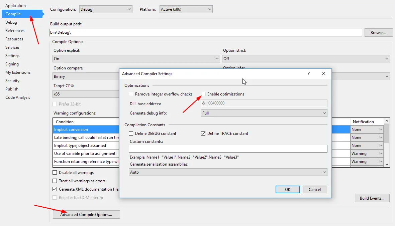Screen dimensions: 395x226
Task: Open Generate serialization assemblies dropdown
Action: 228,172
